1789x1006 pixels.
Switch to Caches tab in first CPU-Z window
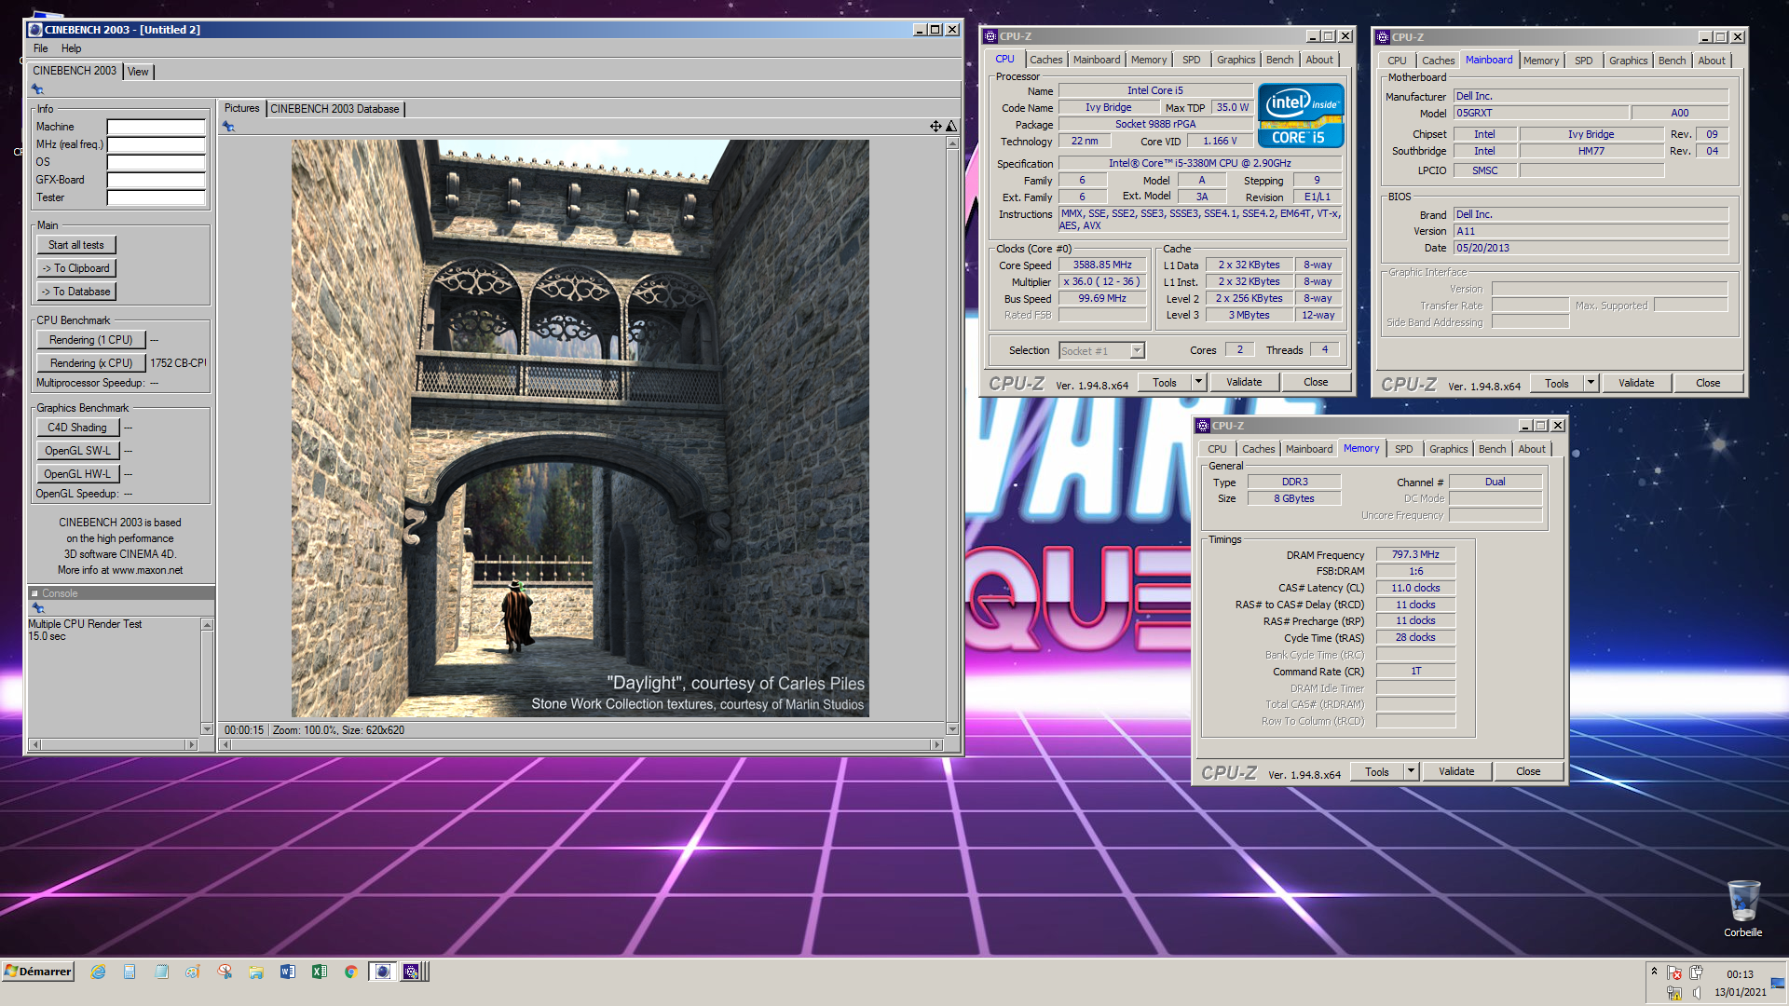click(1045, 60)
